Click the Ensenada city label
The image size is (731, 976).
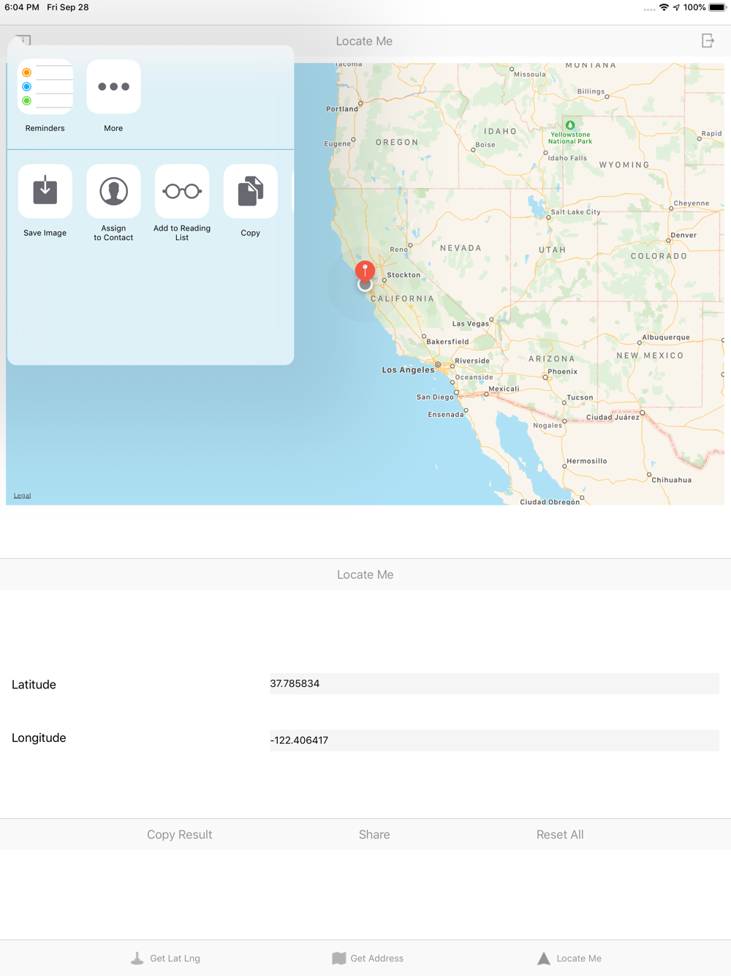pyautogui.click(x=446, y=415)
